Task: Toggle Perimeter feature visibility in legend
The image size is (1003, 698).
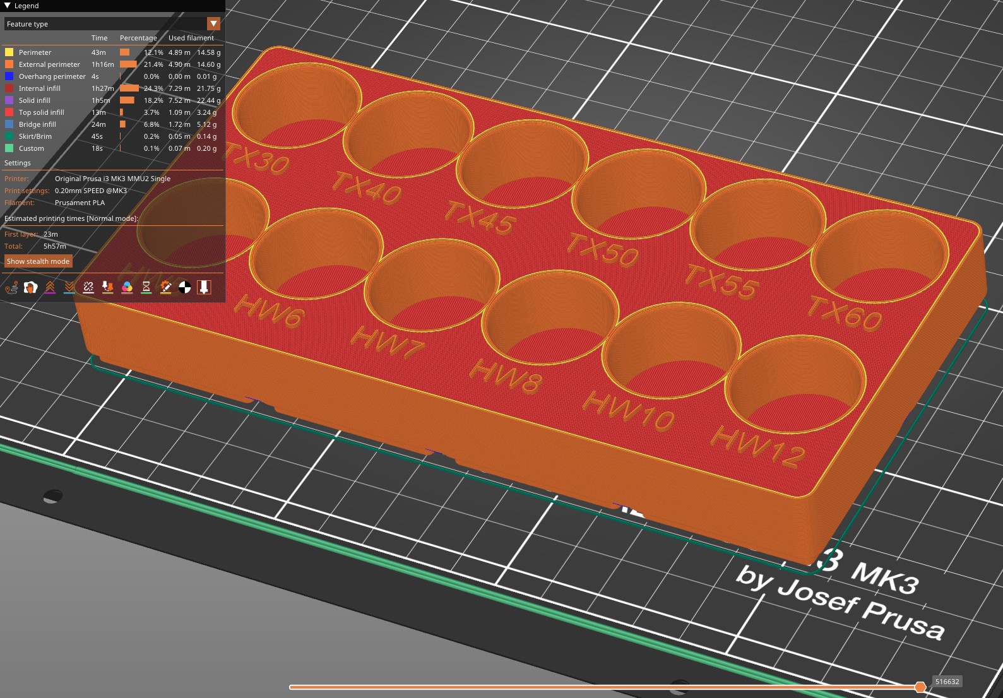Action: point(113,52)
